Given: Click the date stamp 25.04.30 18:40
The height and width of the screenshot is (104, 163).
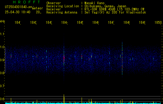Looking at the screenshot, I should point(18,12).
